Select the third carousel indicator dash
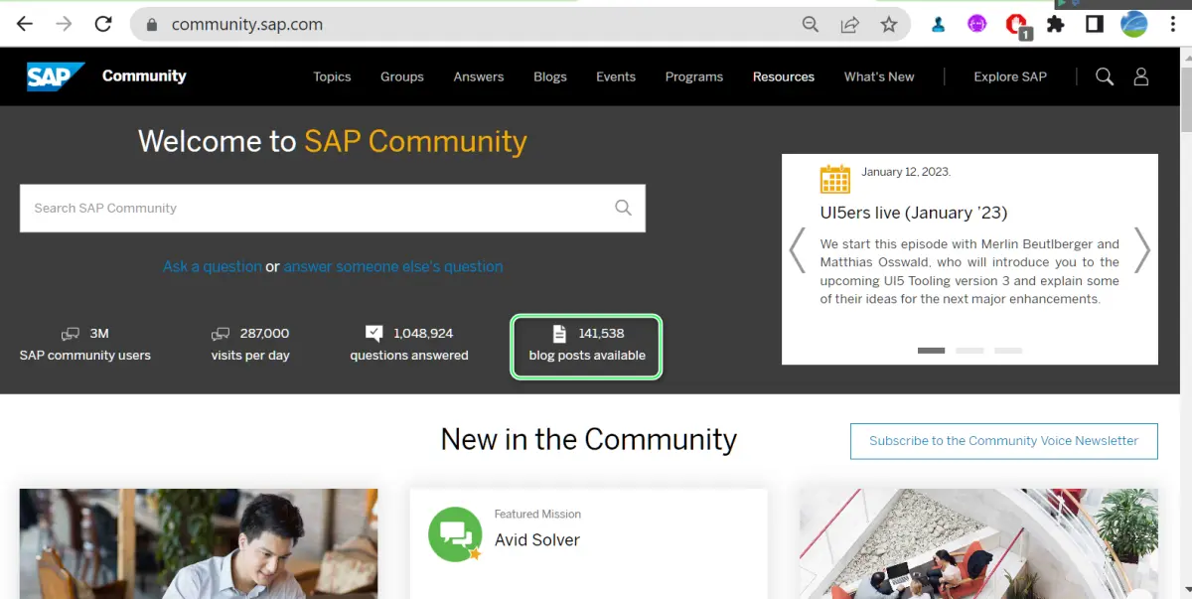 tap(1008, 351)
